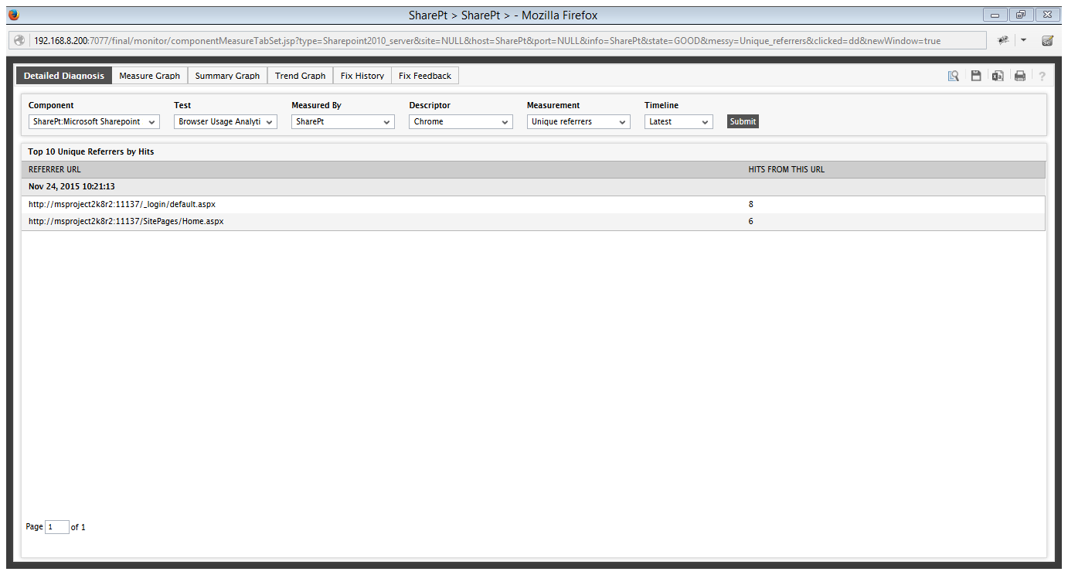The width and height of the screenshot is (1068, 575).
Task: Open the Fix History tab
Action: [362, 76]
